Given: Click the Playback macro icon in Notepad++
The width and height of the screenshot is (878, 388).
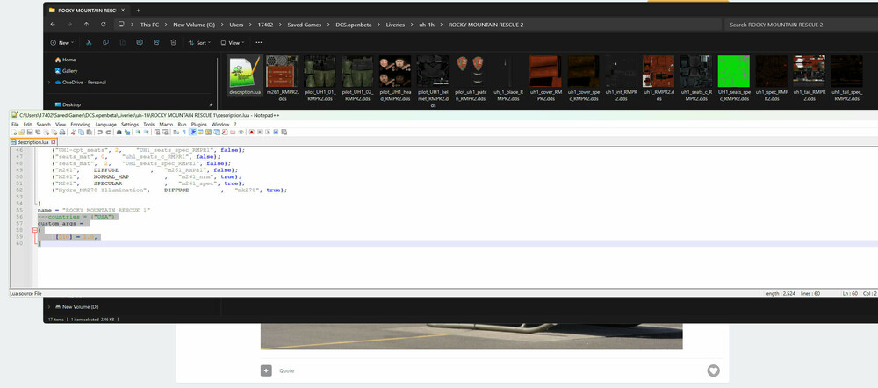Looking at the screenshot, I should (x=268, y=133).
